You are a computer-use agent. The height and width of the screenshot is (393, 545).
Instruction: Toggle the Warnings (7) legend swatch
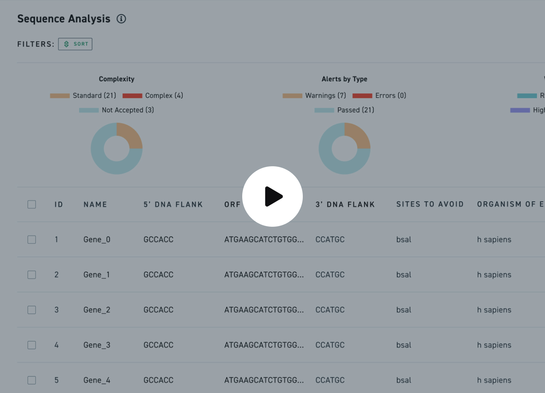[292, 96]
